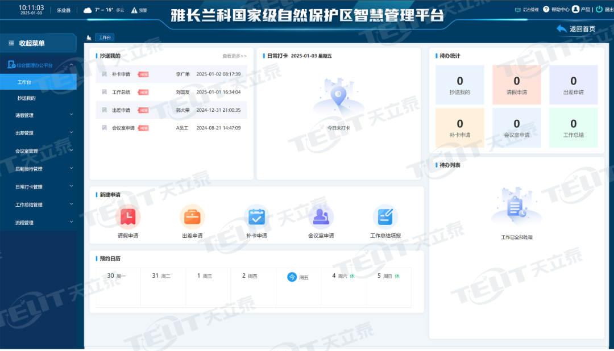Screen dimensions: 614x351
Task: Select 工作台 in the sidebar menu
Action: [39, 82]
